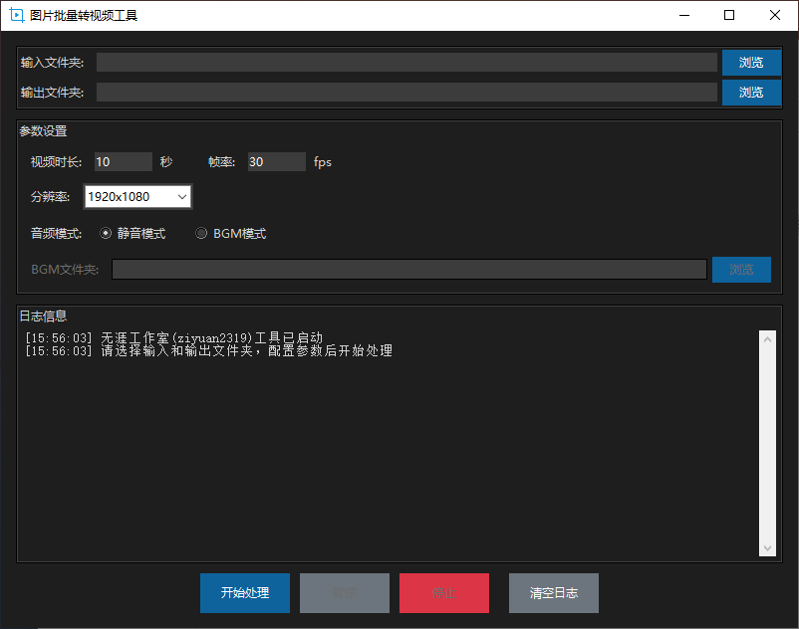Maximize the 图片批量转视频工具 window
799x629 pixels.
pos(729,16)
